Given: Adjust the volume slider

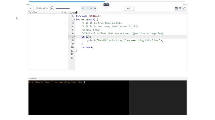Looking at the screenshot, I should coord(63,8).
